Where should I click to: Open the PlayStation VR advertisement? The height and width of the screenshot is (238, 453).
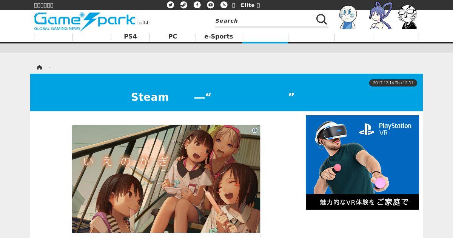[362, 162]
